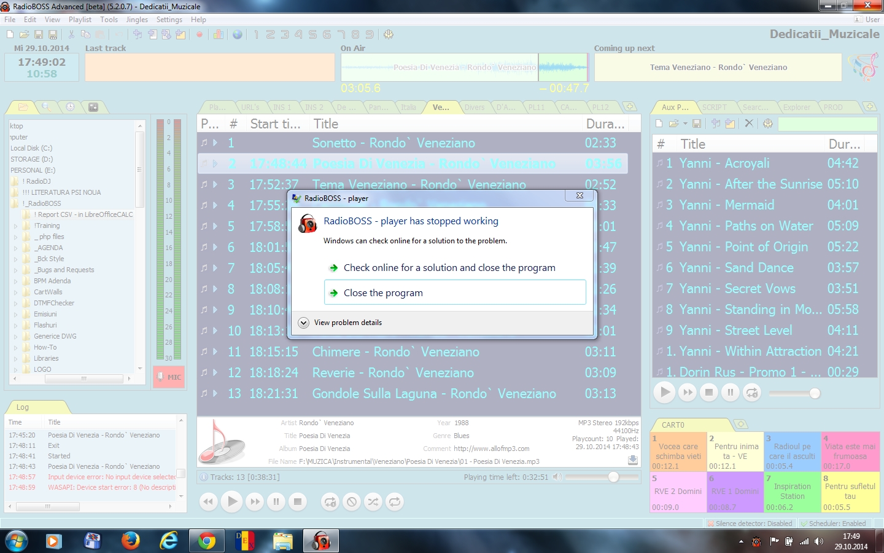Toggle the red MIC button

(169, 377)
